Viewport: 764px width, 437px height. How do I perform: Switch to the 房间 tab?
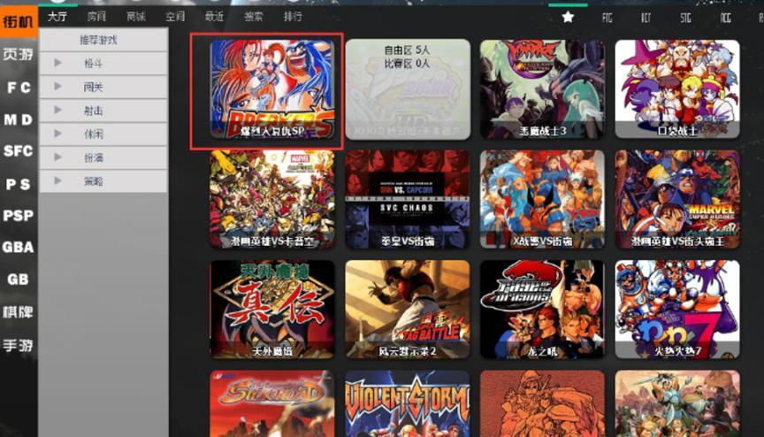(x=96, y=17)
